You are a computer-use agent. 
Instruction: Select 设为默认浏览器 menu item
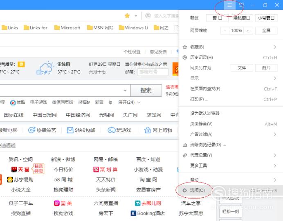(x=231, y=114)
